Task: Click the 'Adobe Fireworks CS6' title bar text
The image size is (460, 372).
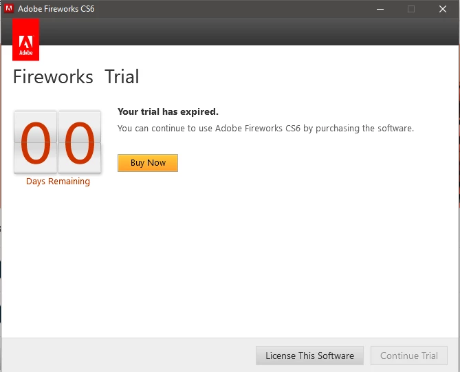Action: click(56, 9)
